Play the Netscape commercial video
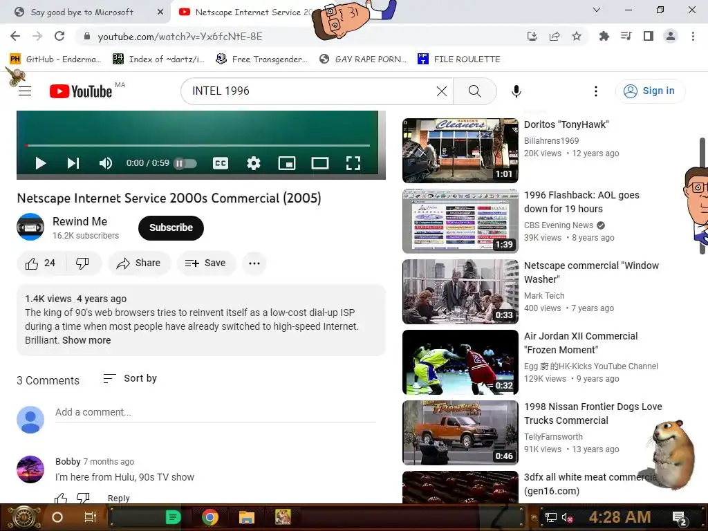 click(41, 163)
